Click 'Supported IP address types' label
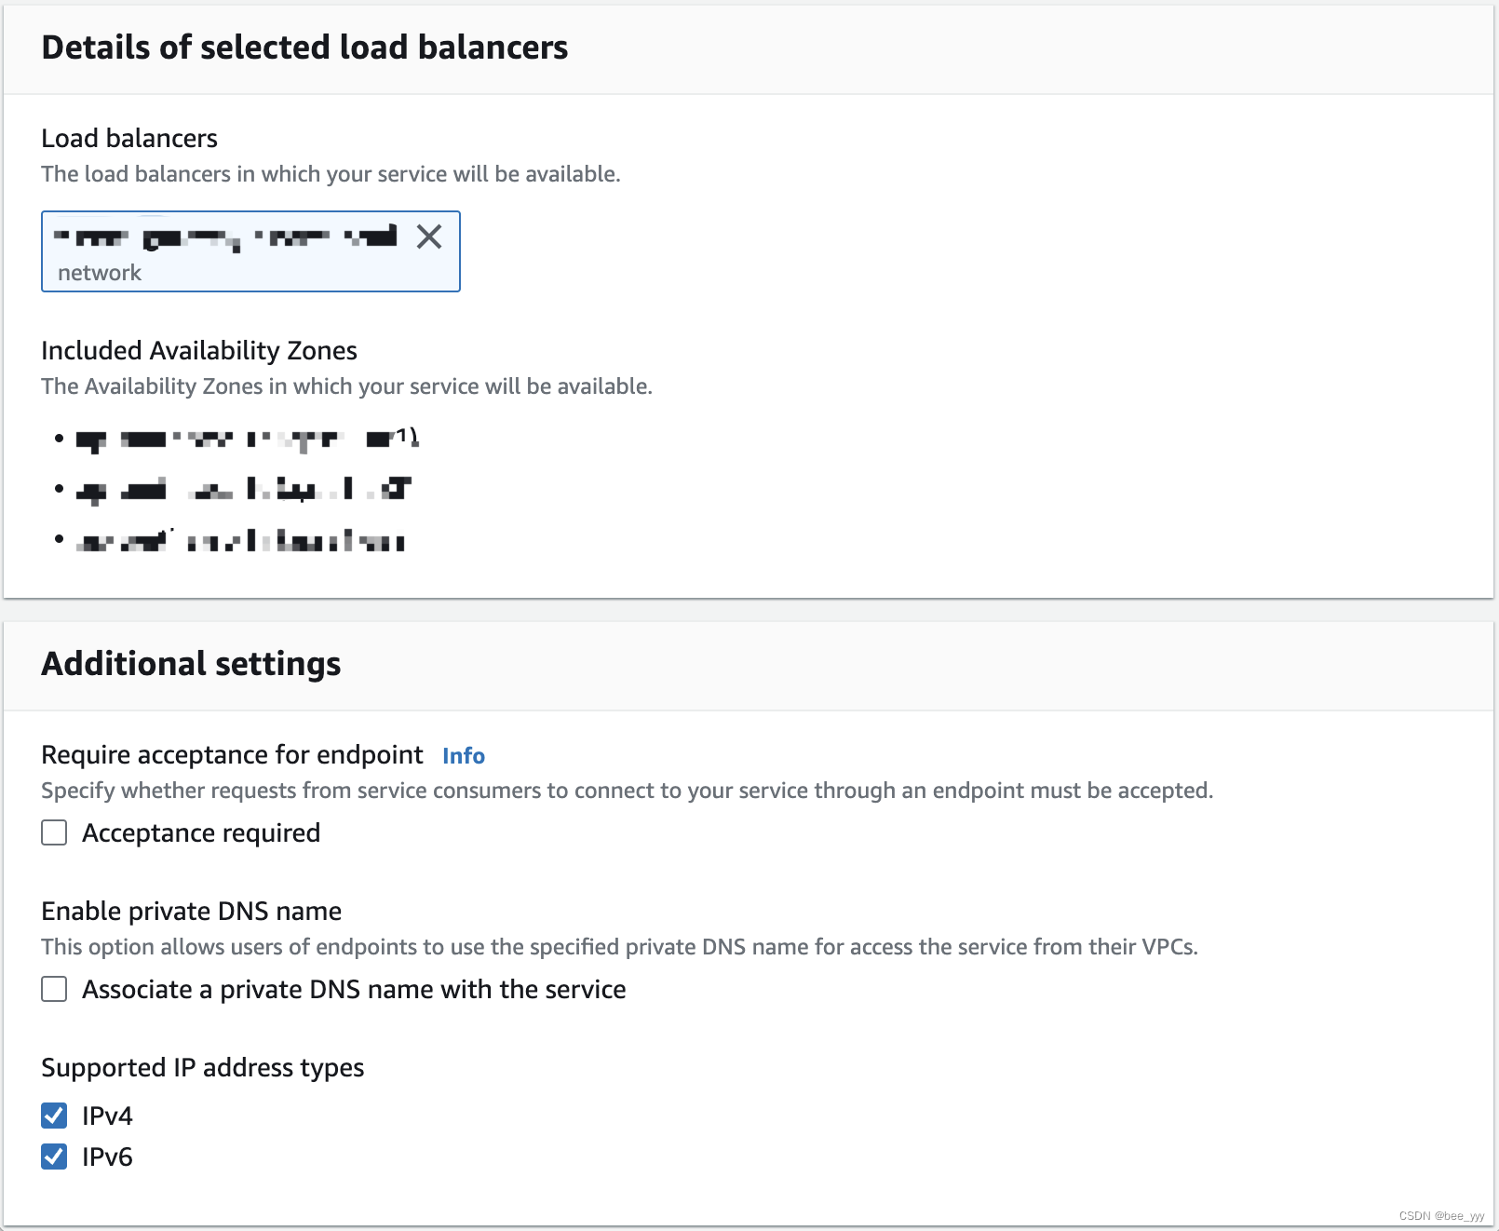 pos(202,1067)
